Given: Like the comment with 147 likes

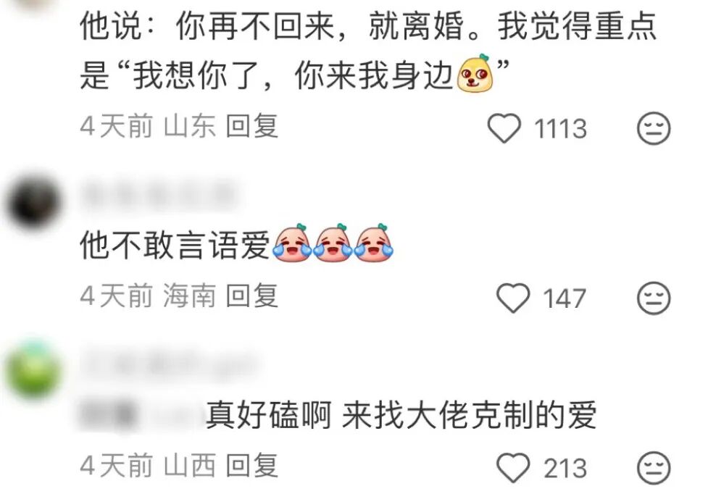Looking at the screenshot, I should [x=513, y=298].
